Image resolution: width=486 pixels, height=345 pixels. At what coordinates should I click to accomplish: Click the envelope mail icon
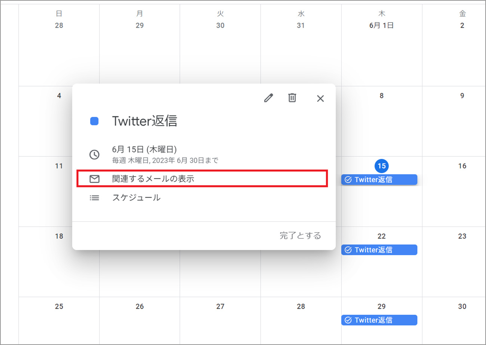(x=95, y=179)
